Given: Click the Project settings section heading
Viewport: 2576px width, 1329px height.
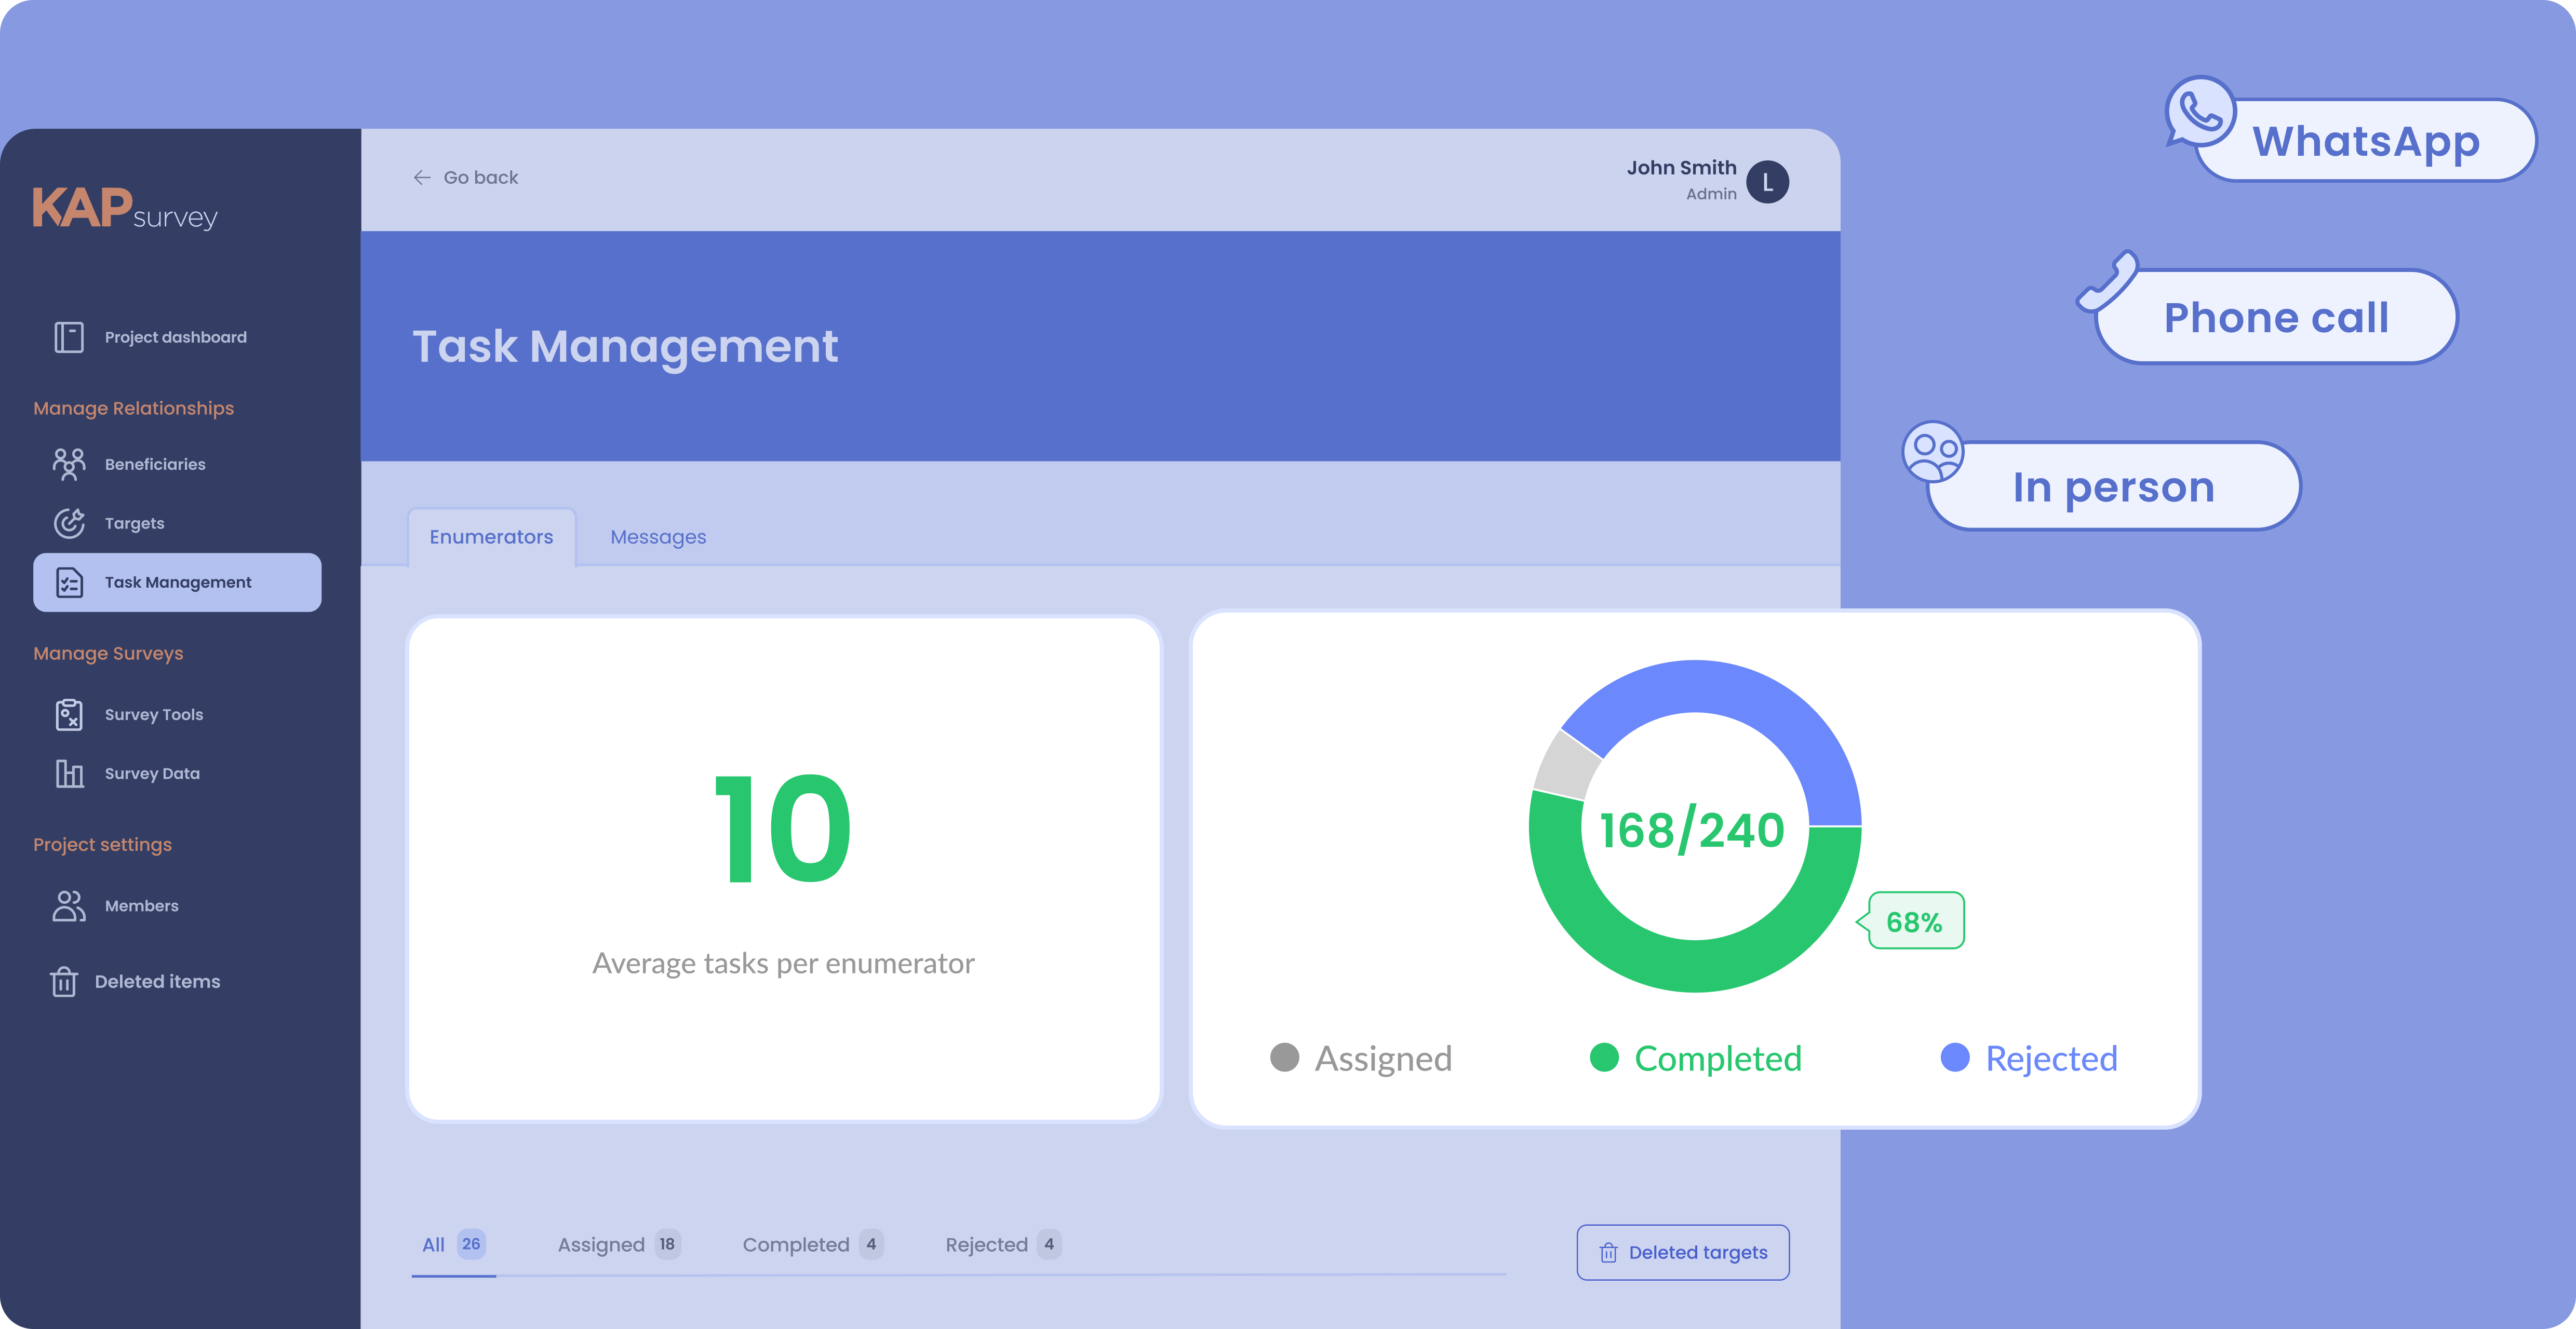Looking at the screenshot, I should click(102, 844).
